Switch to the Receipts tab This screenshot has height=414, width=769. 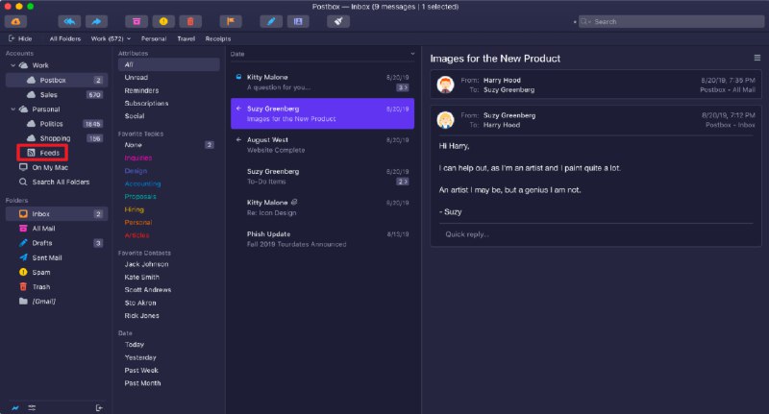click(x=217, y=38)
